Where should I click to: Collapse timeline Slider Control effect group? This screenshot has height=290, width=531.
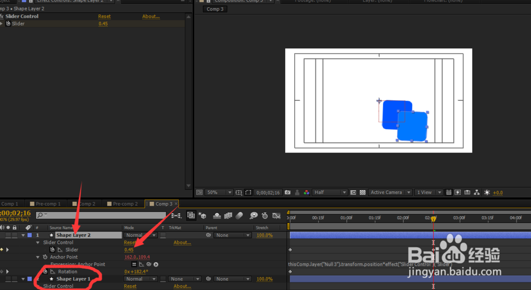click(38, 243)
